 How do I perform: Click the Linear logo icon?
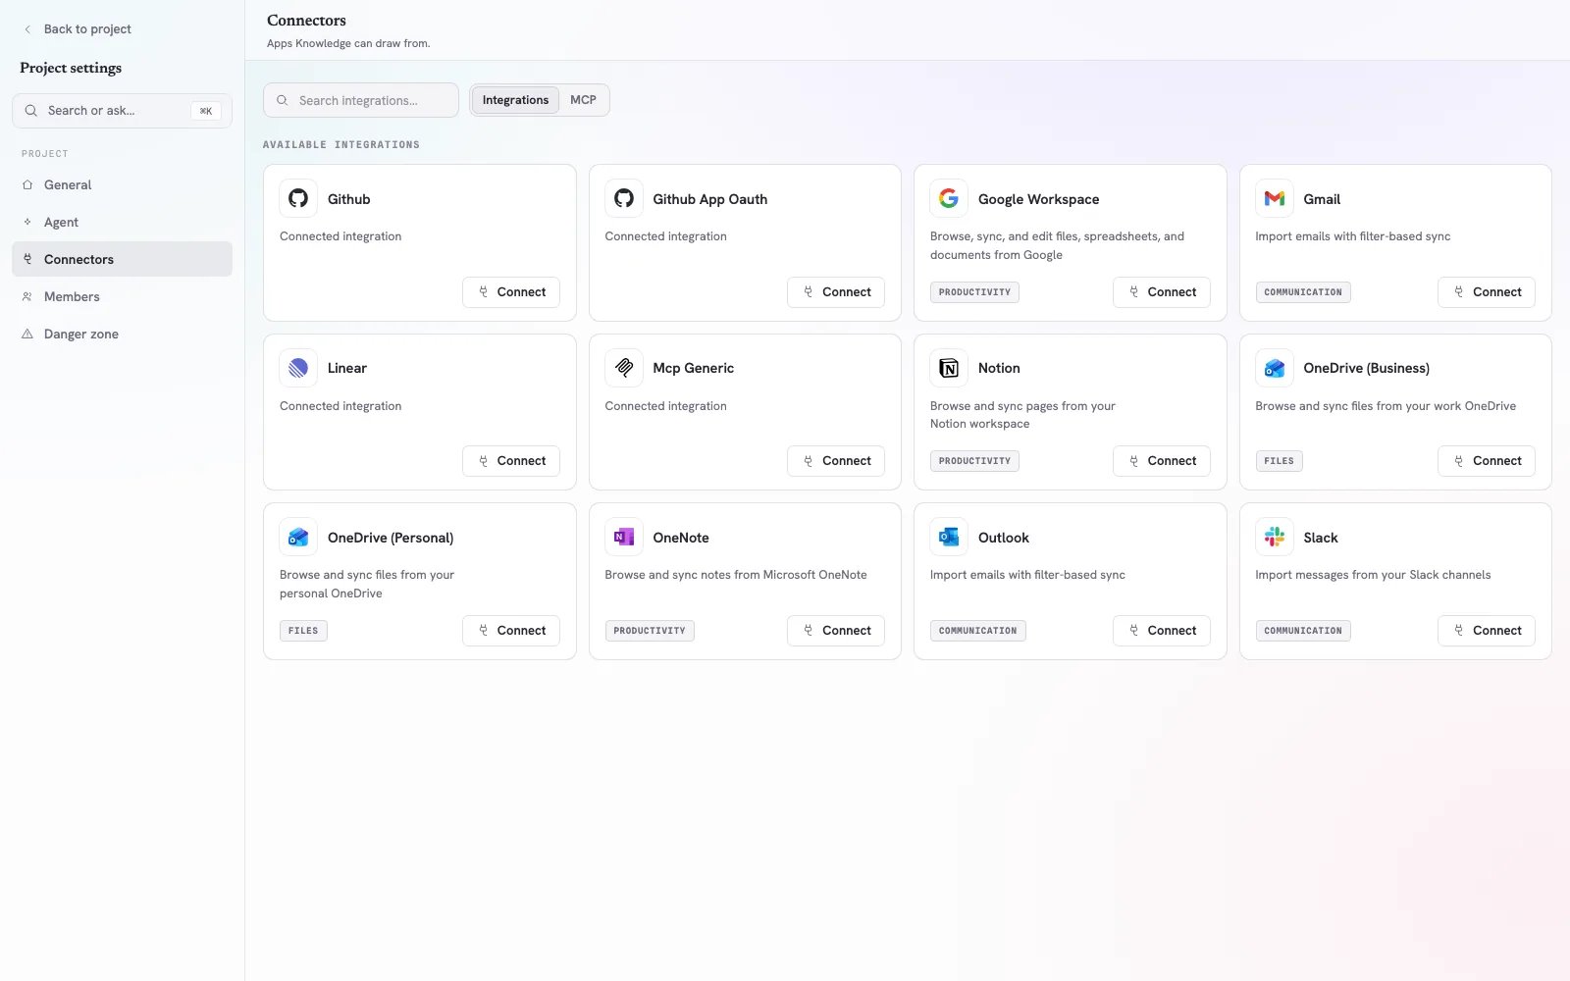pyautogui.click(x=298, y=368)
